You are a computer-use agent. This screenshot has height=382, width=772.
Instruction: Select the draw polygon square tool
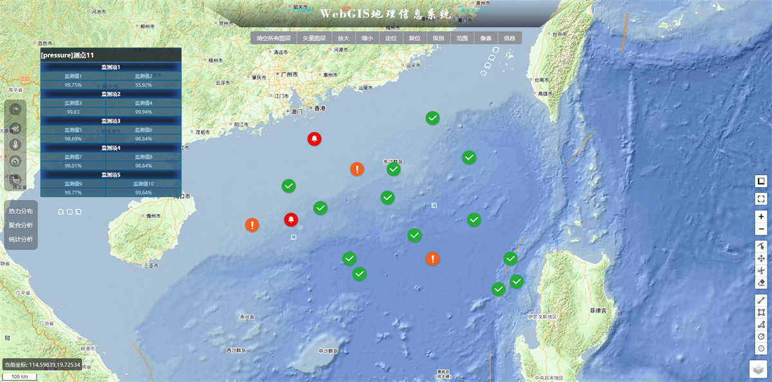coord(761,312)
